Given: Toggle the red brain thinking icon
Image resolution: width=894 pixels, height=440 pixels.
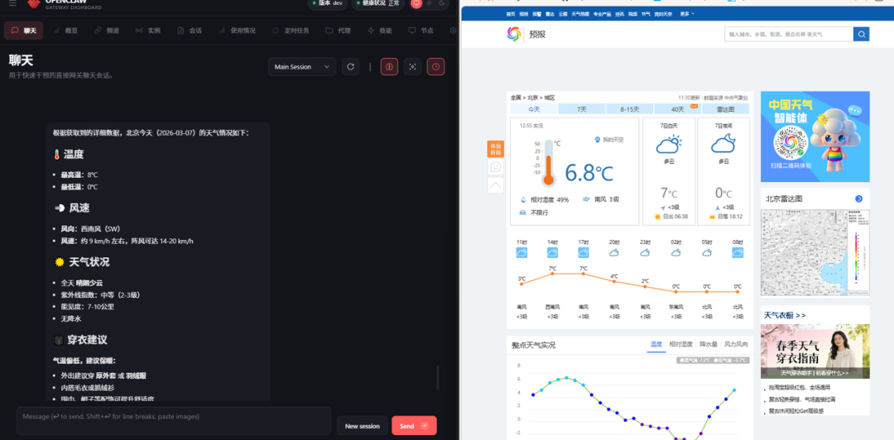Looking at the screenshot, I should [389, 67].
